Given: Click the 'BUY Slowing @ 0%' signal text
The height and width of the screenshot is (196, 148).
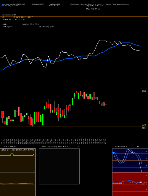Looking at the screenshot, I should (x=46, y=27).
